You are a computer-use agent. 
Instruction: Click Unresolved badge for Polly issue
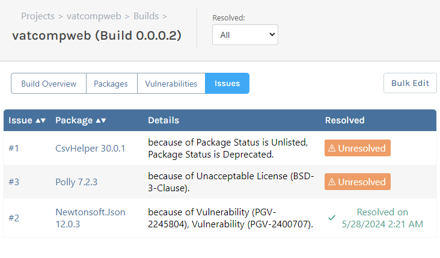point(358,182)
